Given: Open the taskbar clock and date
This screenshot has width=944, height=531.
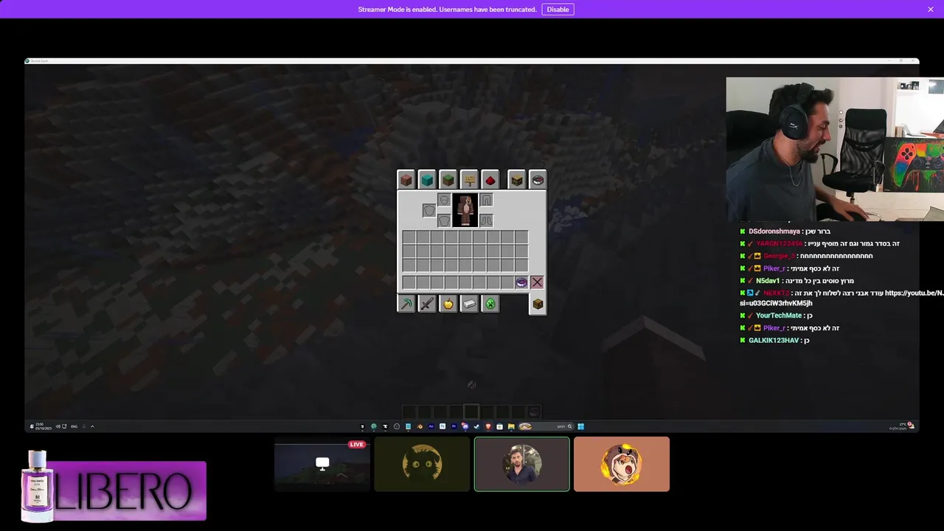Looking at the screenshot, I should click(x=43, y=426).
